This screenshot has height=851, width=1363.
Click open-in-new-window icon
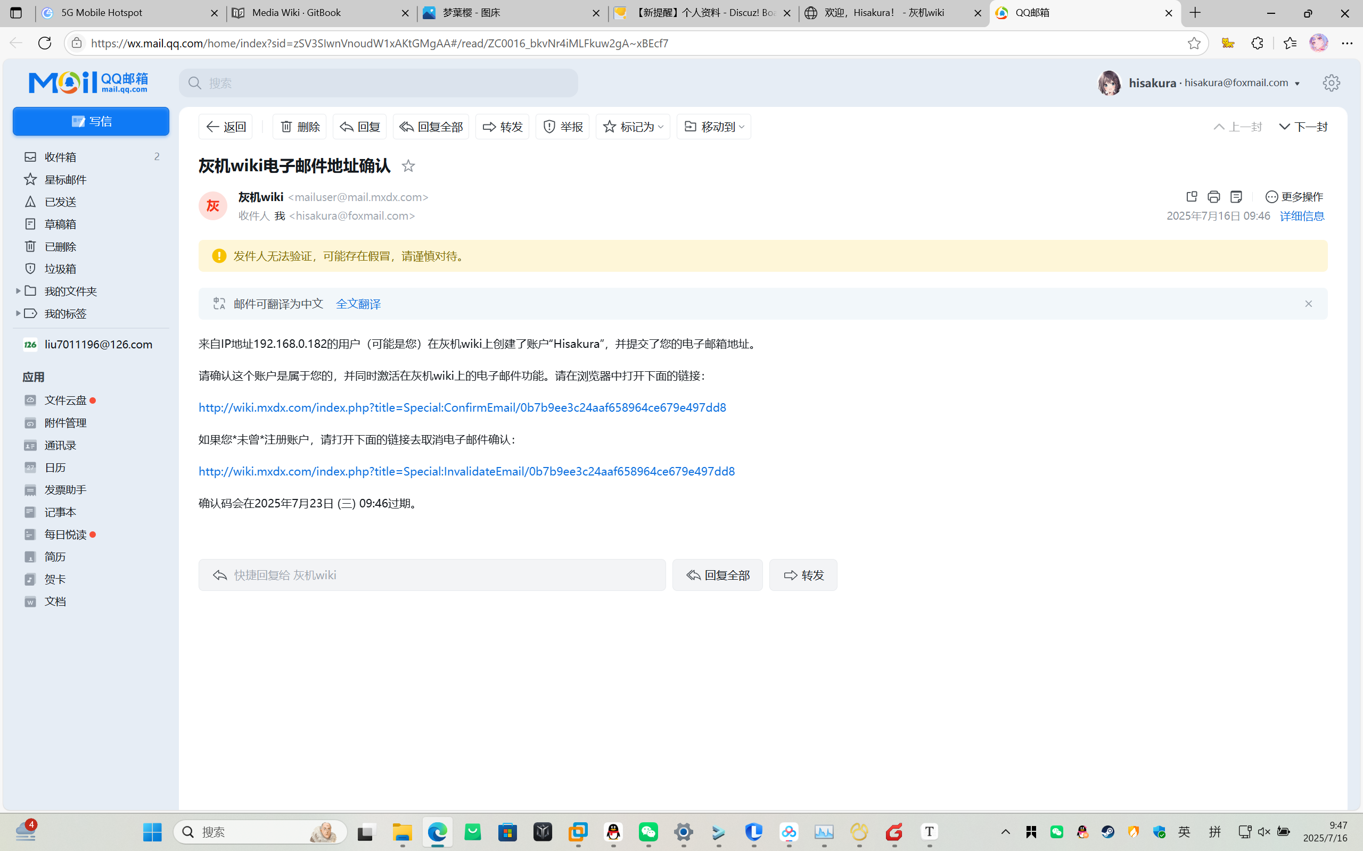(x=1191, y=196)
